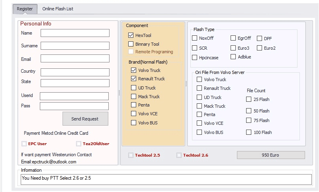Click the 950 Euro price button

point(271,155)
